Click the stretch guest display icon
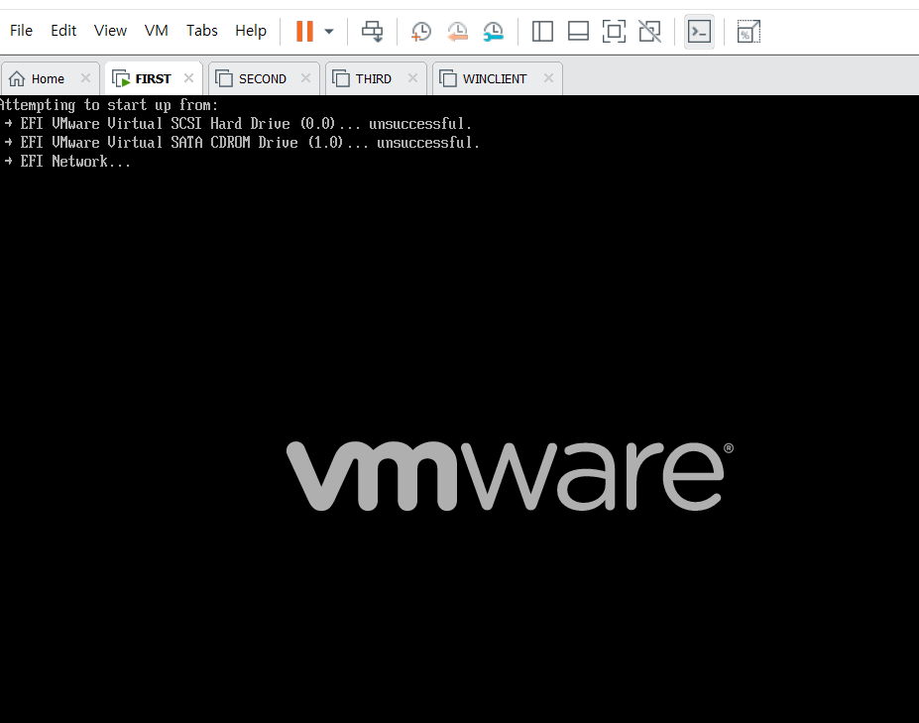 tap(748, 31)
